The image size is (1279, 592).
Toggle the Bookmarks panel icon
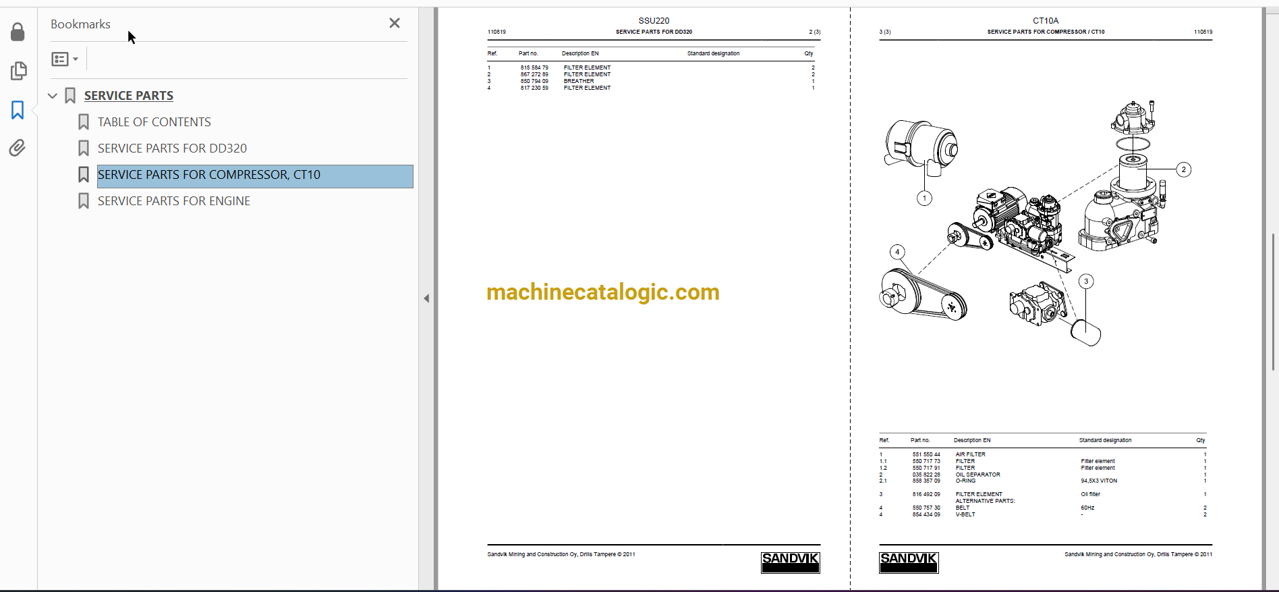18,110
